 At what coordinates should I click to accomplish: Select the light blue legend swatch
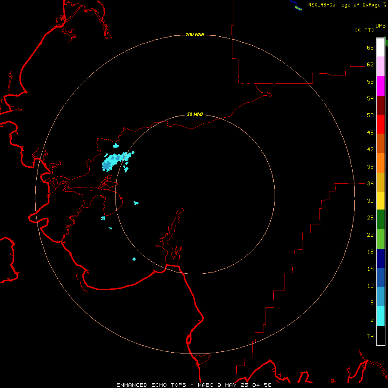pyautogui.click(x=381, y=297)
